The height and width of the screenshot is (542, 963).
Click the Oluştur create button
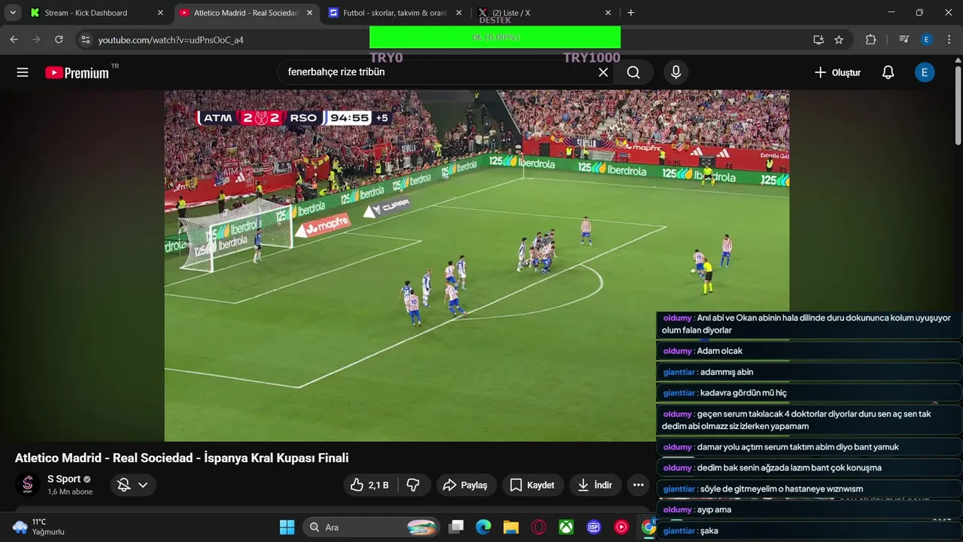point(837,72)
